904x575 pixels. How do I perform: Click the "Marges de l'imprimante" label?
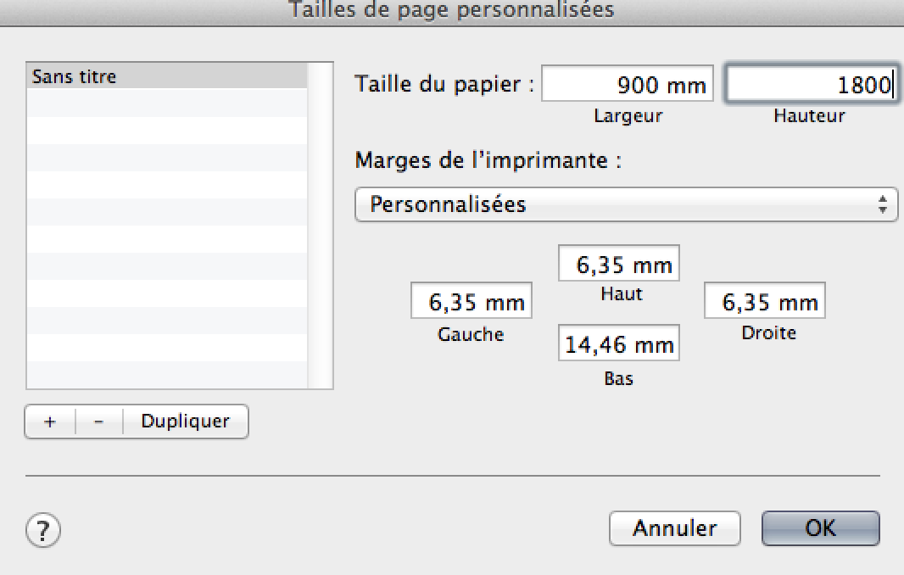(x=488, y=160)
